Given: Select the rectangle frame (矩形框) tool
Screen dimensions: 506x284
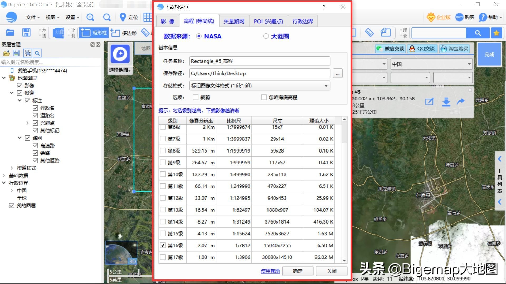Looking at the screenshot, I should 94,33.
